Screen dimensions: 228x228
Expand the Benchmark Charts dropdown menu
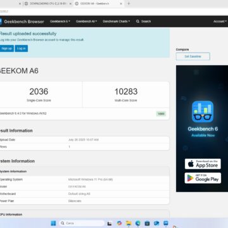117,22
